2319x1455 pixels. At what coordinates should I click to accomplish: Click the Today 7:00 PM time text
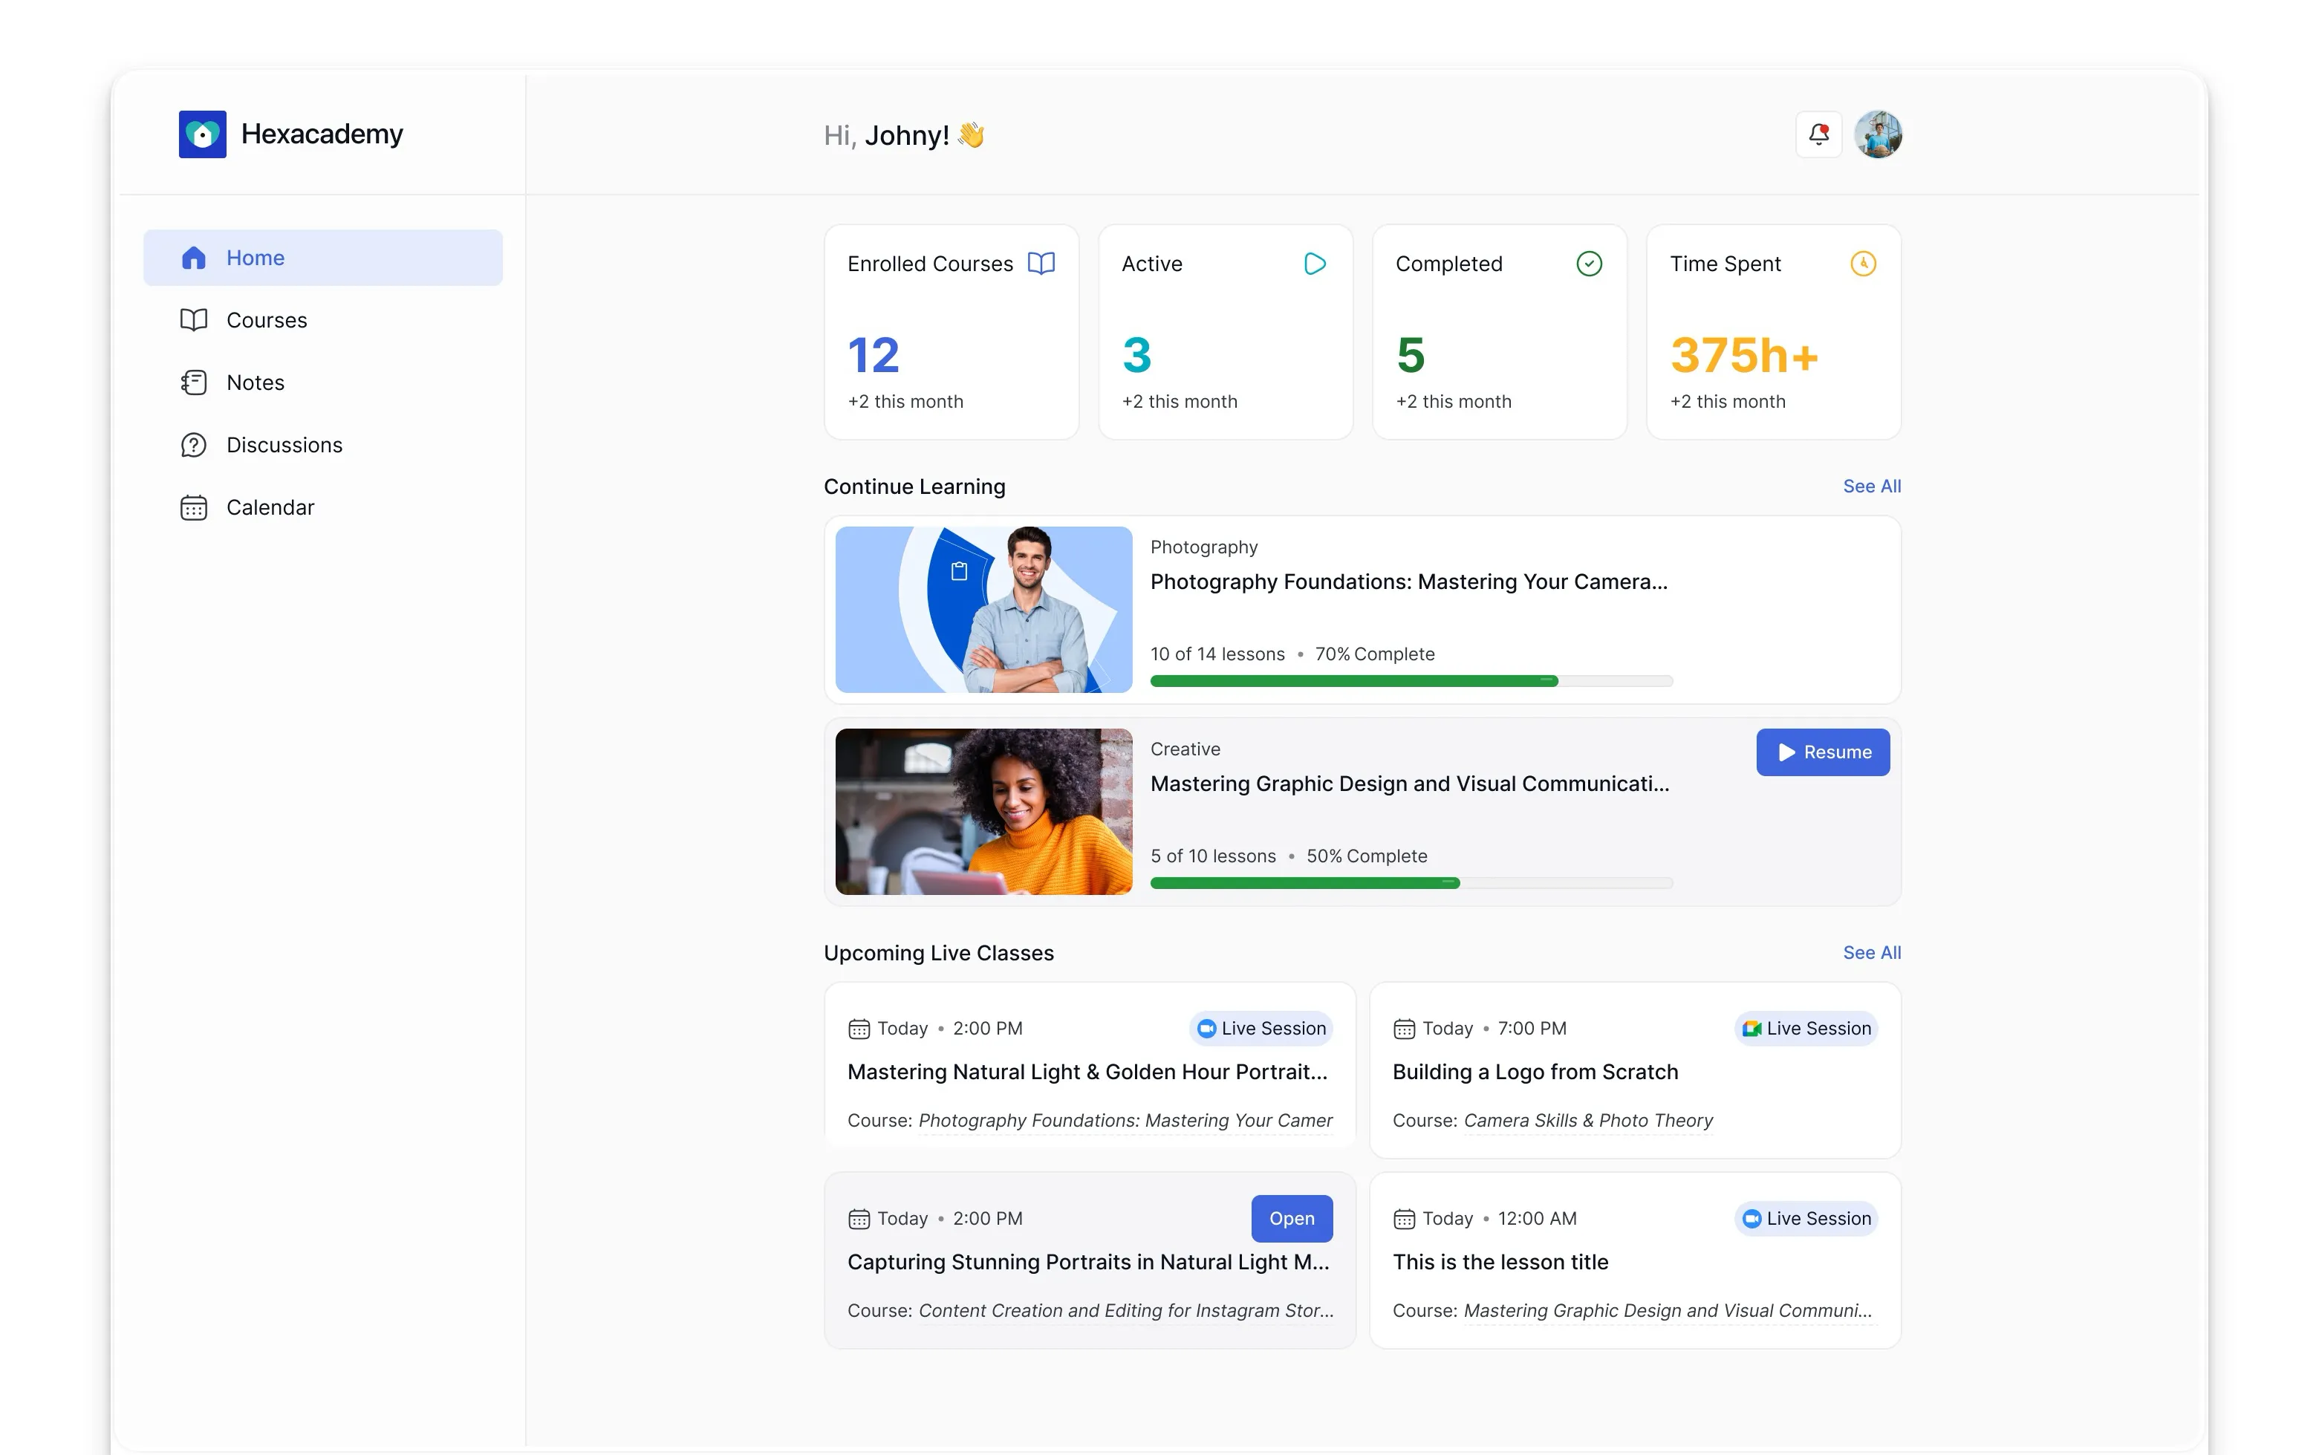1494,1029
